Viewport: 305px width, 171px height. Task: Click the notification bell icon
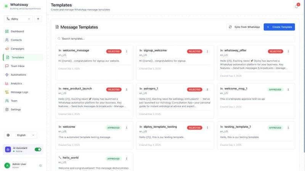296,6
